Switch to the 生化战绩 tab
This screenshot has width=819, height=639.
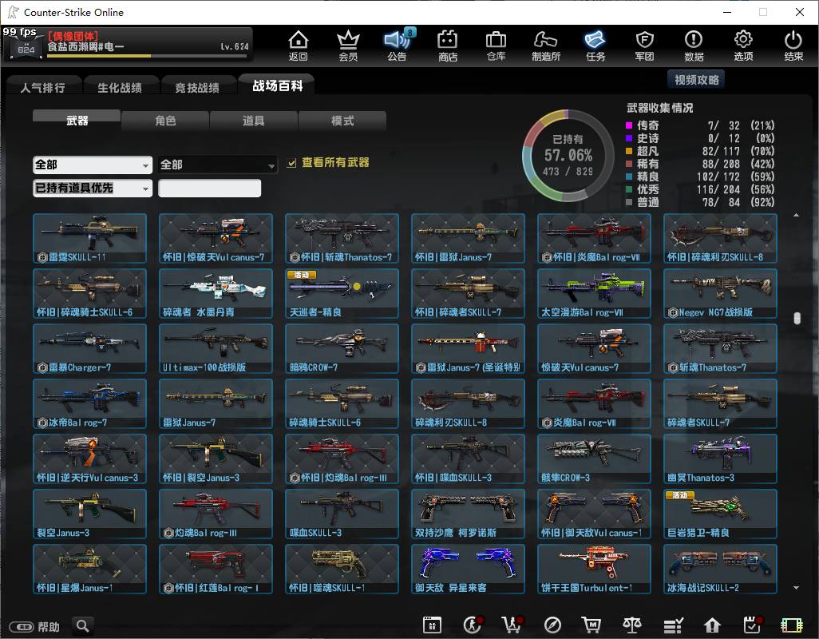120,87
